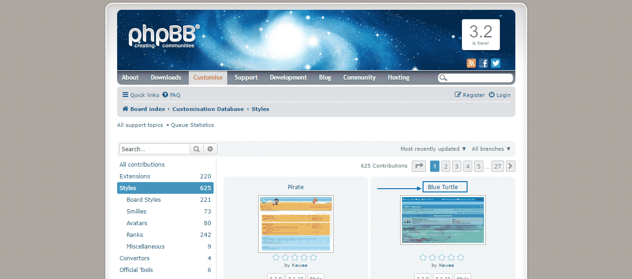Screen dimensions: 632x279
Task: Open the Quick links menu
Action: click(140, 95)
